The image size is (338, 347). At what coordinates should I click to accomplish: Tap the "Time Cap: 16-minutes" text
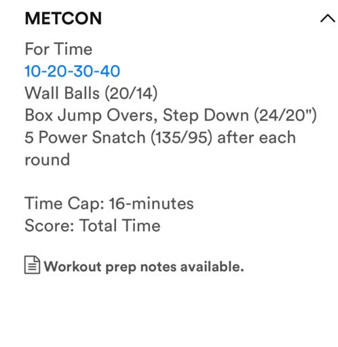(109, 203)
